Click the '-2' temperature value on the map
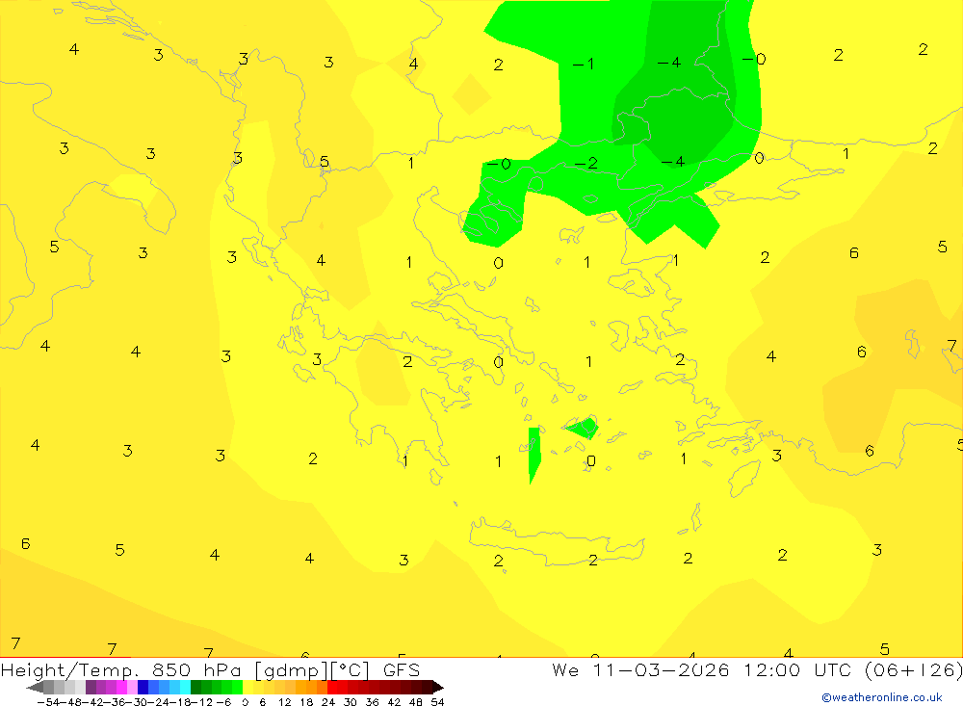This screenshot has width=963, height=706. (586, 164)
